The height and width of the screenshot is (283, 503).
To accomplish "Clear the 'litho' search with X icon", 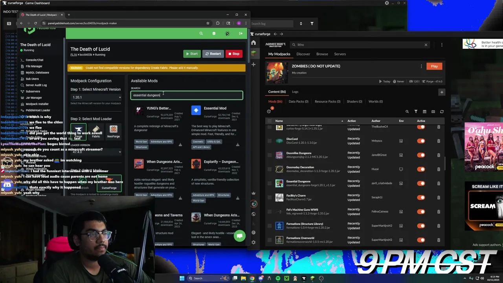I will (x=426, y=45).
